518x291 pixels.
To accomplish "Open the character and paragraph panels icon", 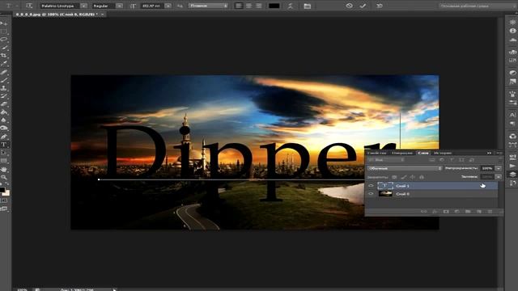I will [x=308, y=6].
